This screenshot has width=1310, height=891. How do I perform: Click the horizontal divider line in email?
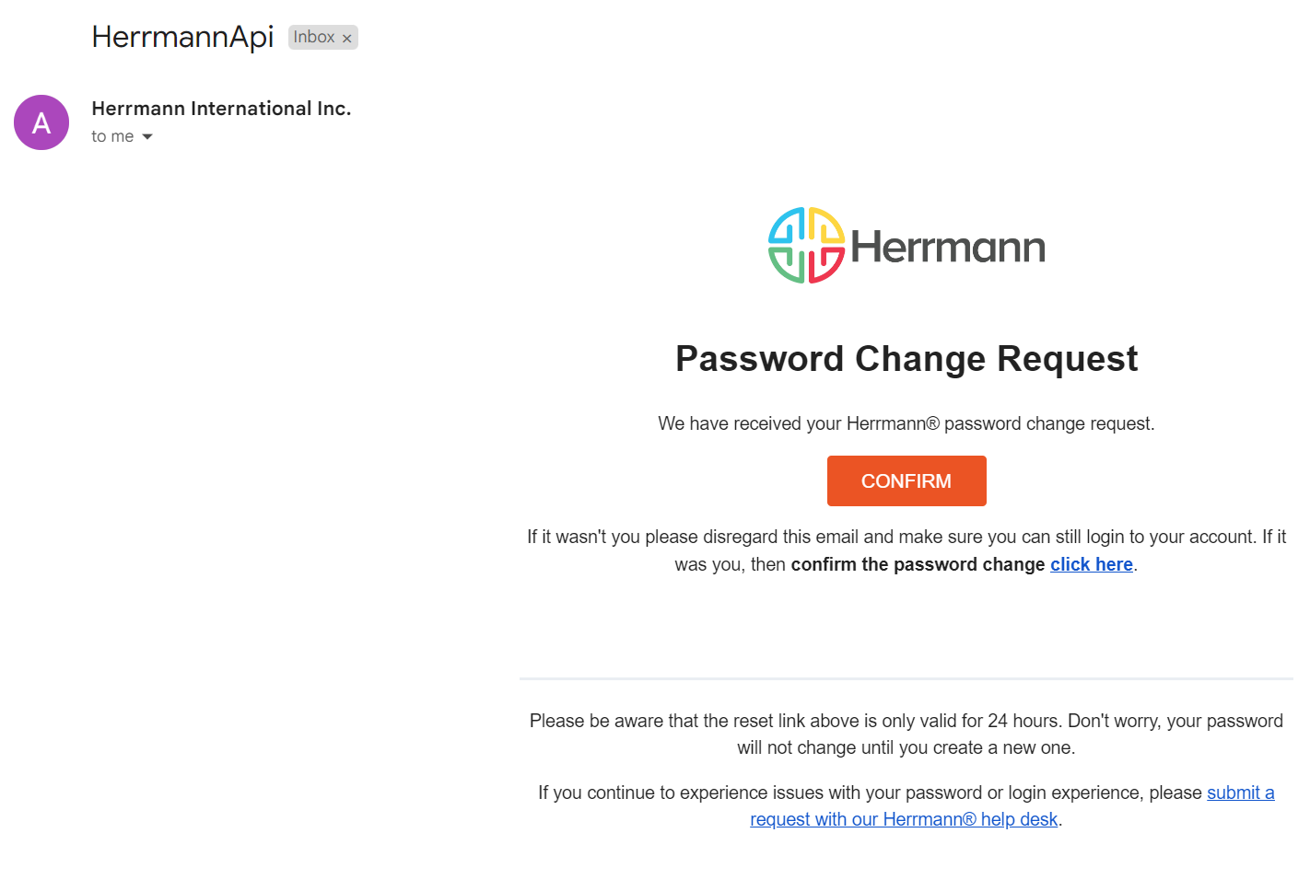tap(906, 678)
